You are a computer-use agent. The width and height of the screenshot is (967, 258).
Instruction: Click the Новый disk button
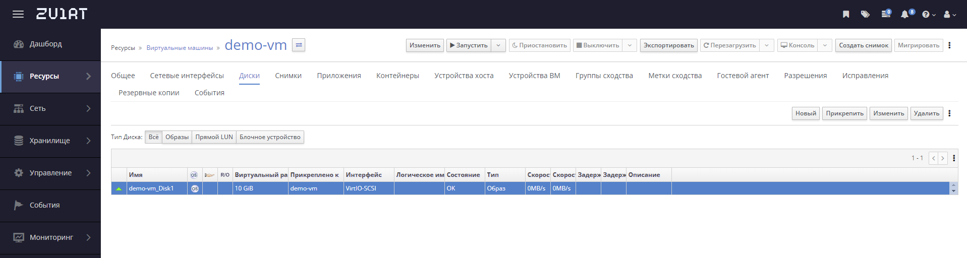point(806,113)
